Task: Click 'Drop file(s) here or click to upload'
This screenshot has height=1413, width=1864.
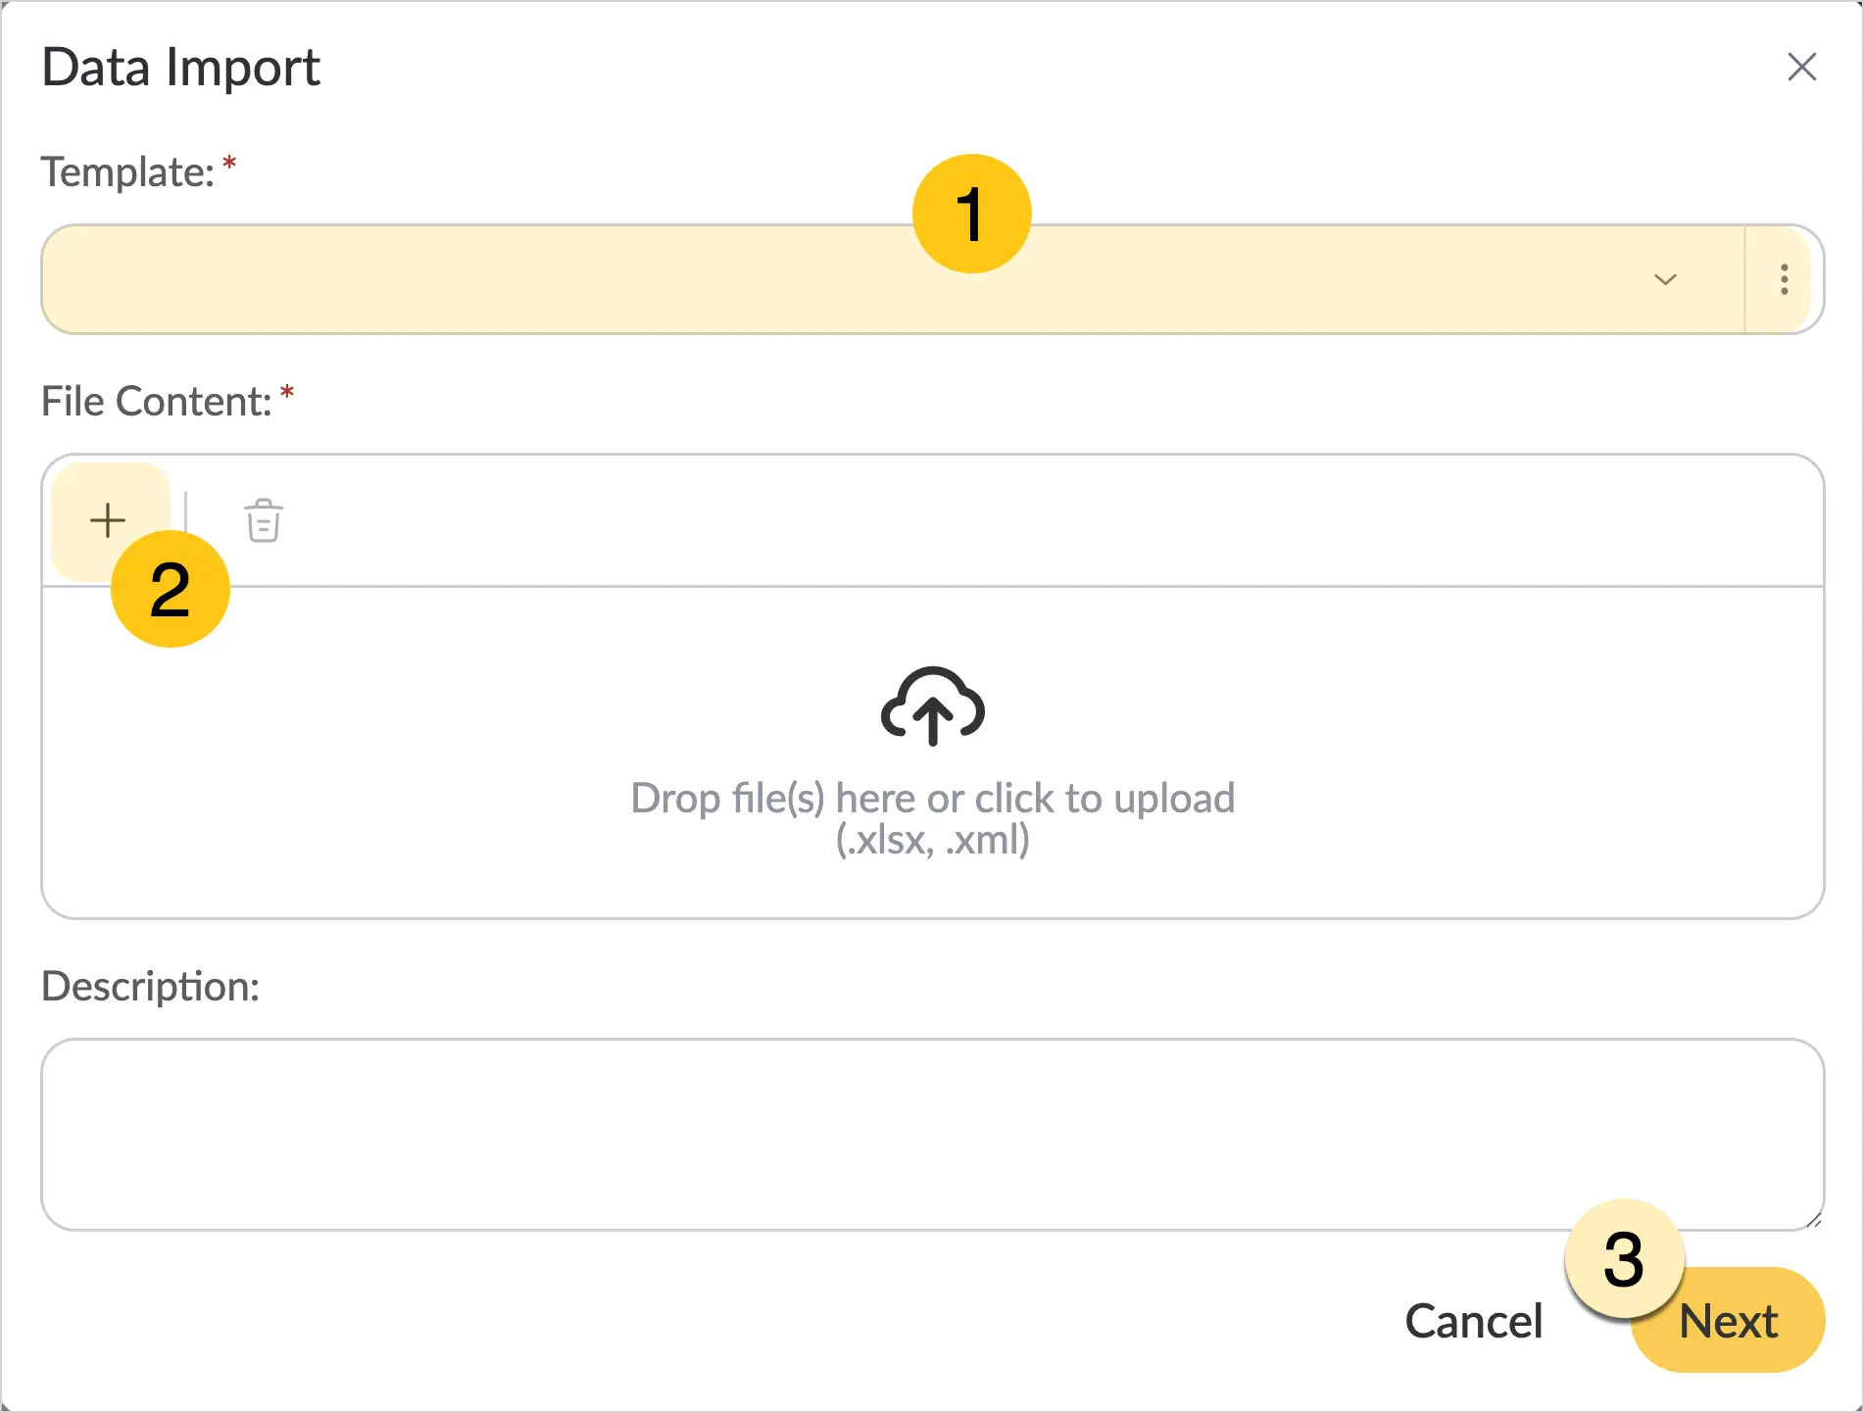Action: (x=932, y=799)
